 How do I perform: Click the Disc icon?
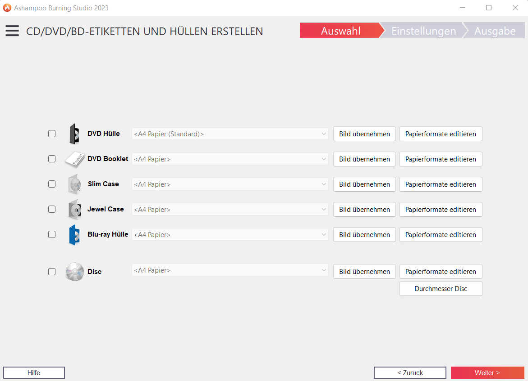click(74, 272)
